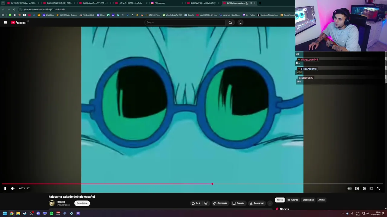Open Spotify from the taskbar
Image resolution: width=387 pixels, height=217 pixels.
tap(51, 213)
